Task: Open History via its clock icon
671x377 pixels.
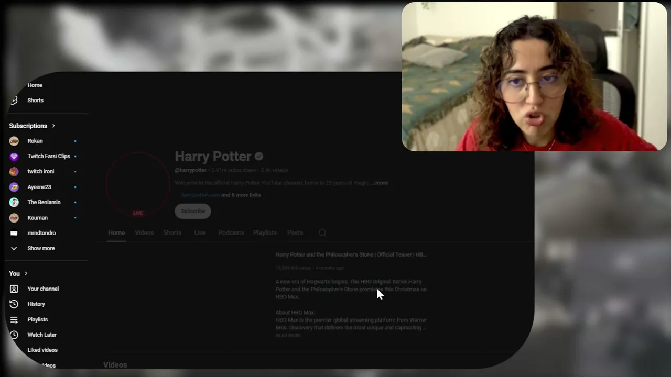Action: coord(14,304)
